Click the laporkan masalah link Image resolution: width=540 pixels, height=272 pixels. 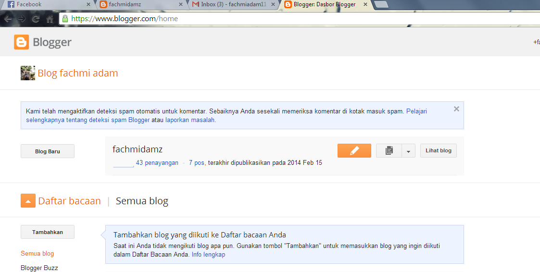190,120
